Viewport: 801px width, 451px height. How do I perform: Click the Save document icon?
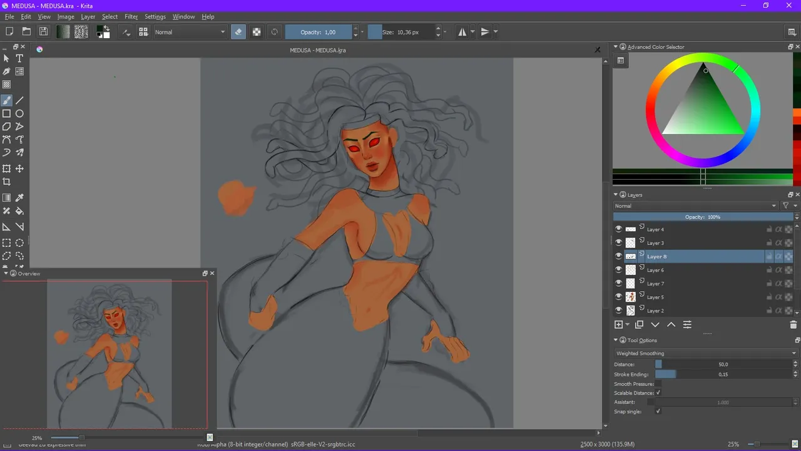(43, 31)
